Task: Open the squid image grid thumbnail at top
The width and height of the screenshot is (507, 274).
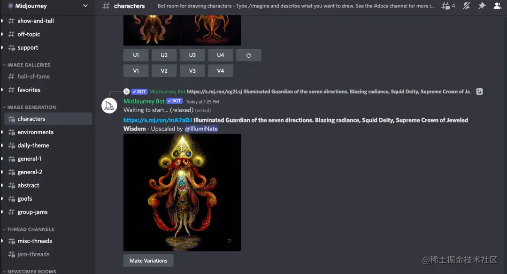Action: (182, 30)
